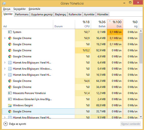This screenshot has height=130, width=144.
Task: Click the Hizmet Ana Bilgisayarı: Window... gear icon
Action: (10, 69)
